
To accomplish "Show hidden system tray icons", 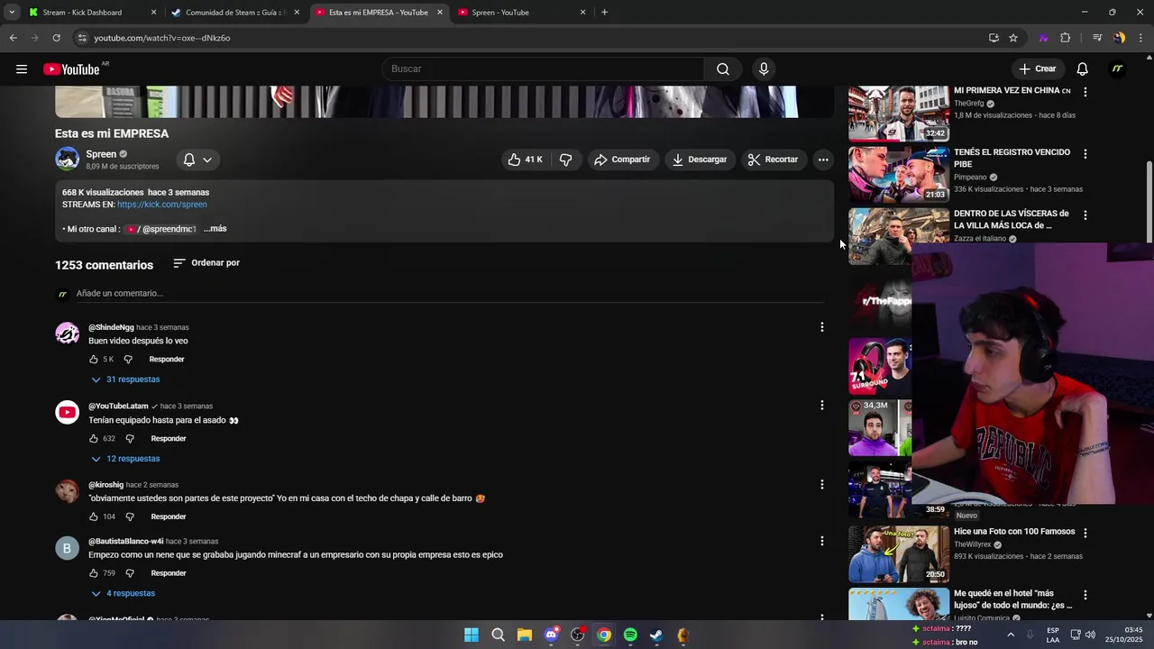I will pyautogui.click(x=1010, y=635).
